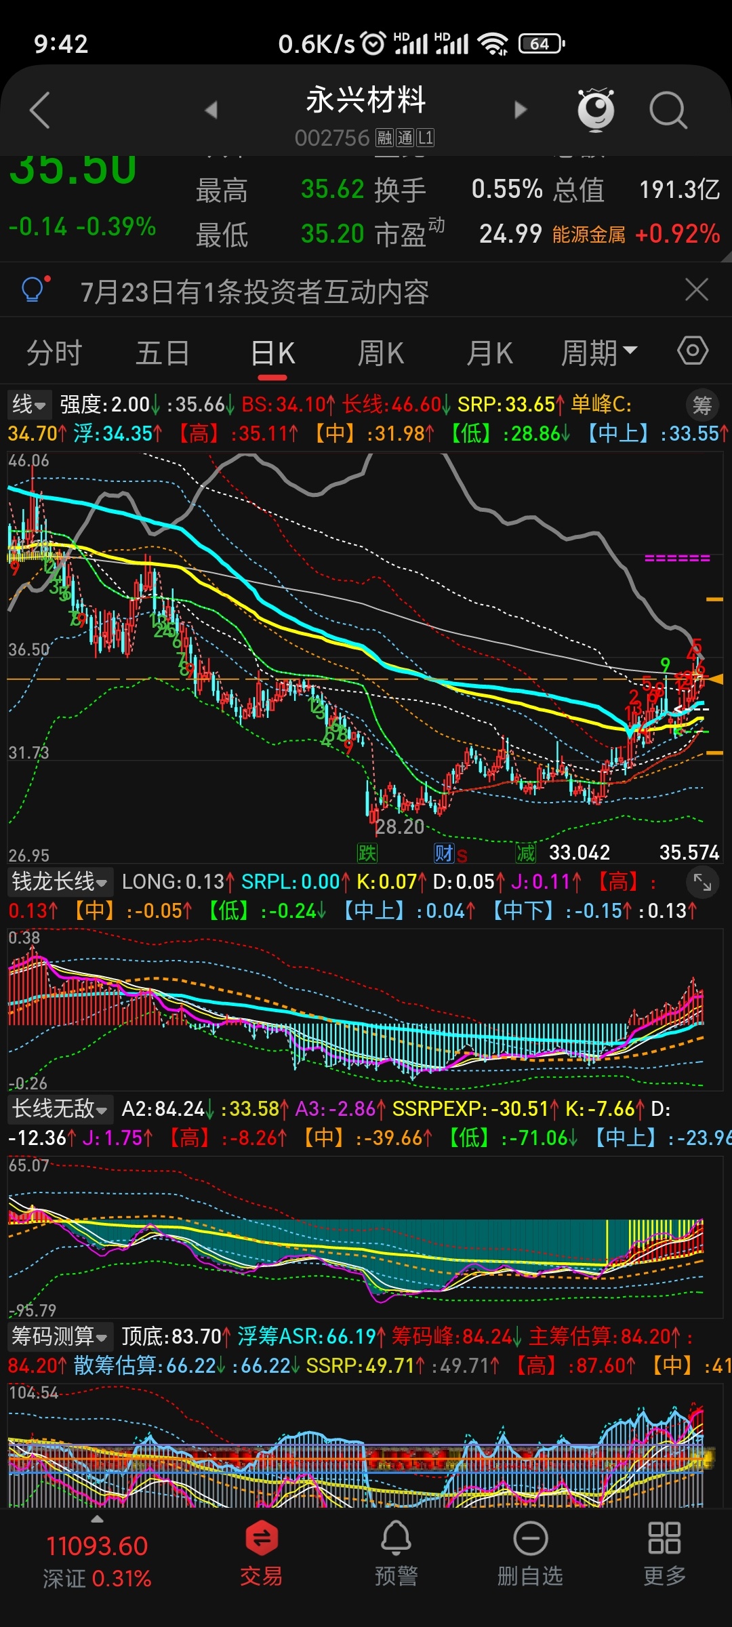Image resolution: width=732 pixels, height=1627 pixels.
Task: Tap the current price 35.50
Action: pos(73,169)
